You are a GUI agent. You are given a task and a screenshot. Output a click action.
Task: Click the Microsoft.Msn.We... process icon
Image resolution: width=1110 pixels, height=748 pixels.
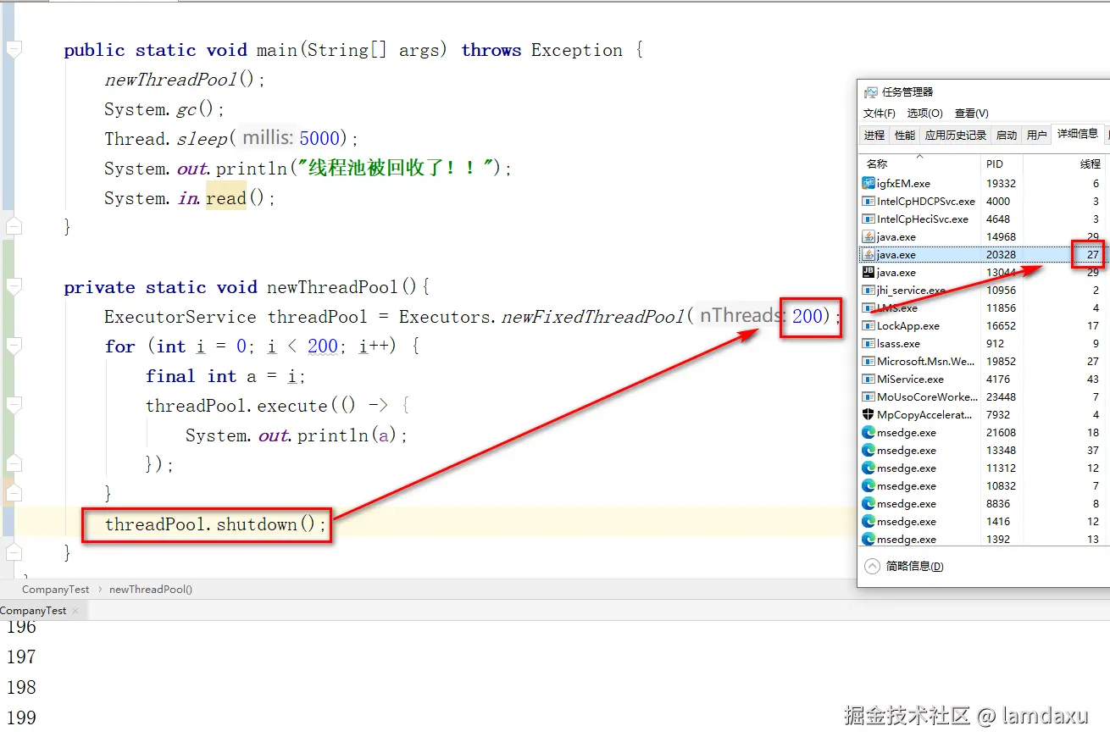pos(869,361)
